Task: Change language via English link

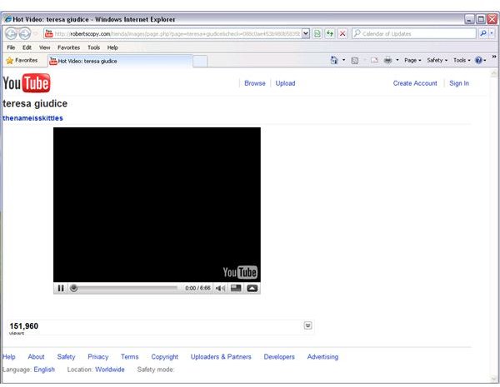Action: click(x=44, y=370)
